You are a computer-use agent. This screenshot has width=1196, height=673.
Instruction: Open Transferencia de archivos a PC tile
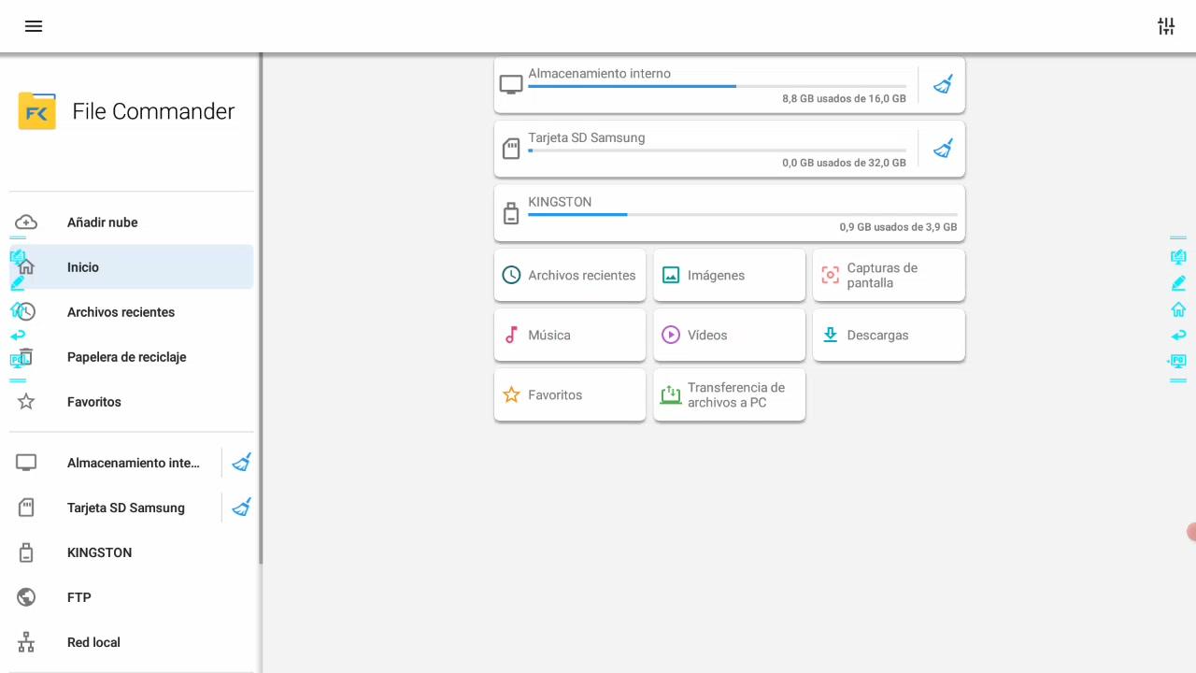[x=730, y=394]
